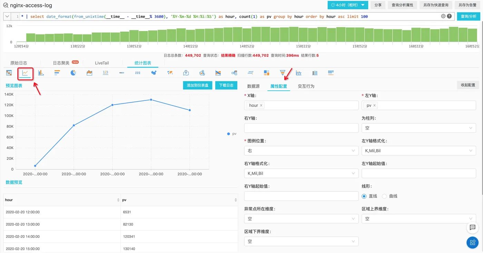Open the 区域上界维度 dropdown
483x253 pixels.
418,219
